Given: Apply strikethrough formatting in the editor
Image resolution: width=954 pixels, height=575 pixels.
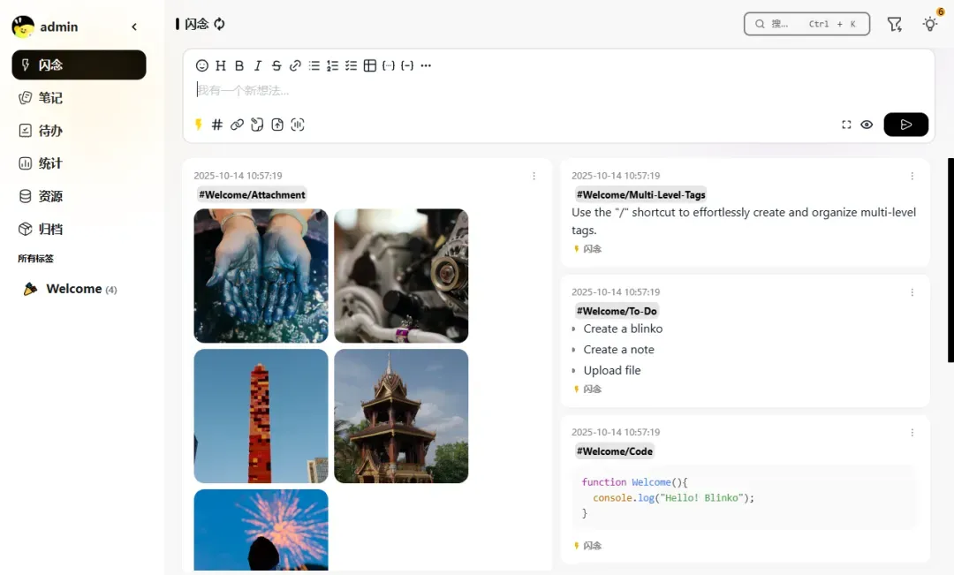Looking at the screenshot, I should pos(276,65).
